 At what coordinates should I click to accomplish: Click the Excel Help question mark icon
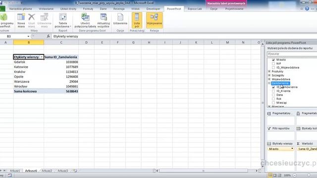coord(307,9)
